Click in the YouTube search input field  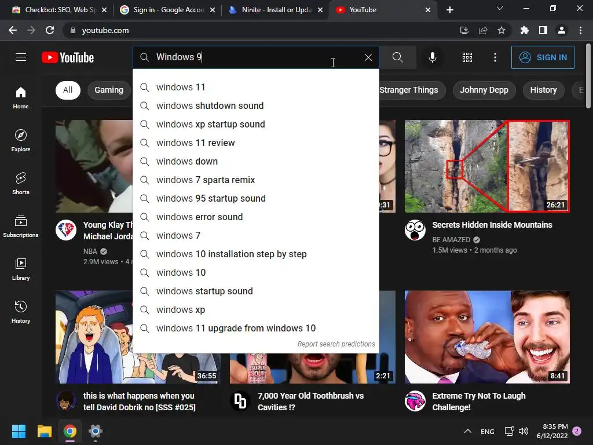click(x=257, y=57)
